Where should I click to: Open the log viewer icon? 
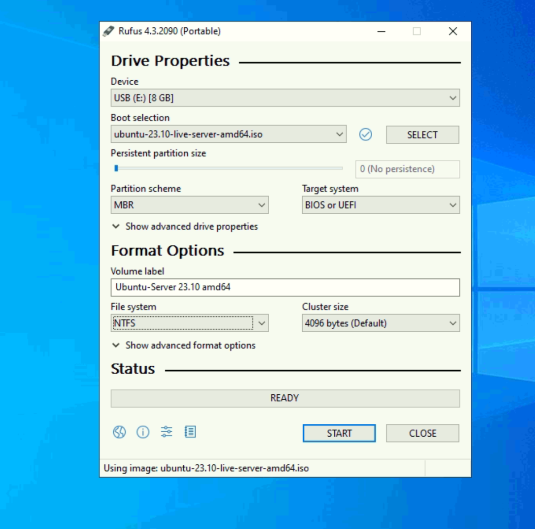point(190,432)
